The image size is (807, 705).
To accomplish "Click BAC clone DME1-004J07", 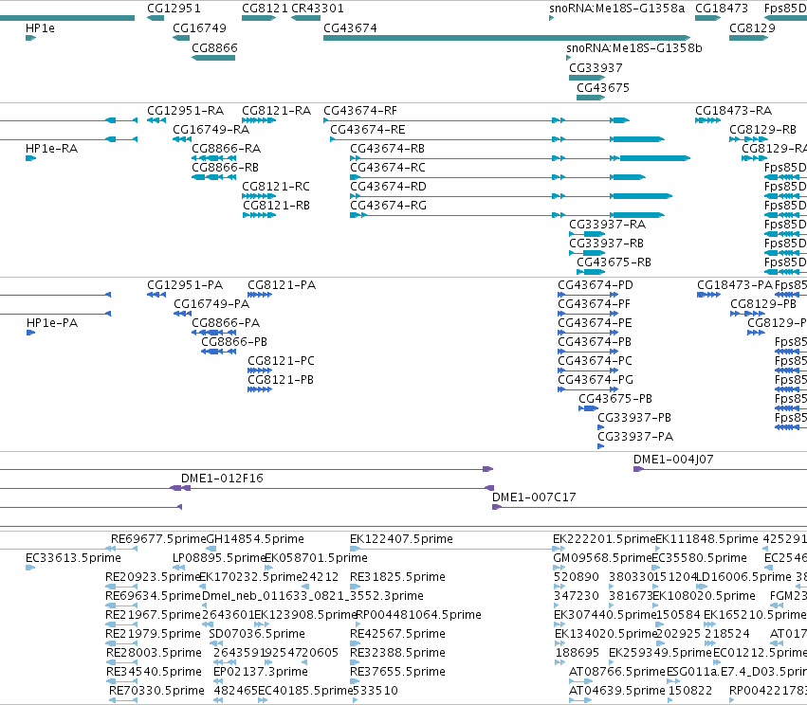I will coord(720,469).
